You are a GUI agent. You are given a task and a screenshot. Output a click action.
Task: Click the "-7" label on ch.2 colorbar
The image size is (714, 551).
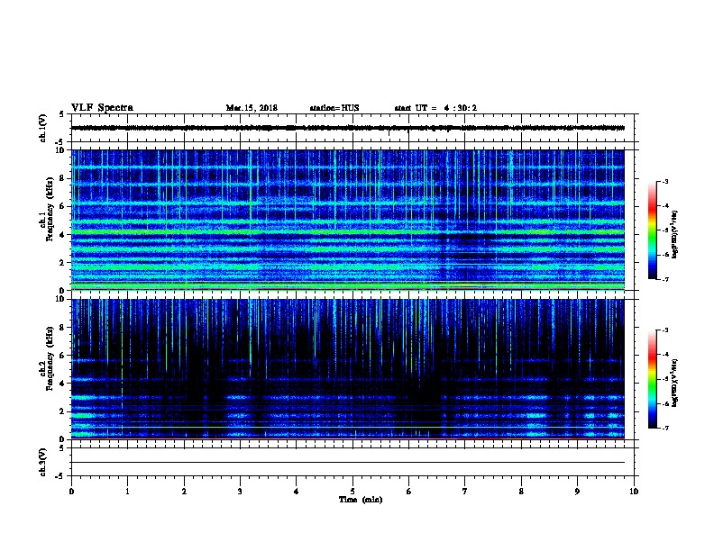coord(664,428)
